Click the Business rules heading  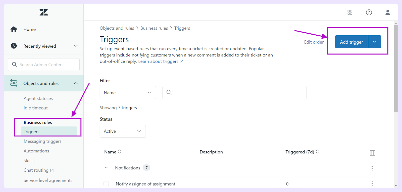(38, 122)
